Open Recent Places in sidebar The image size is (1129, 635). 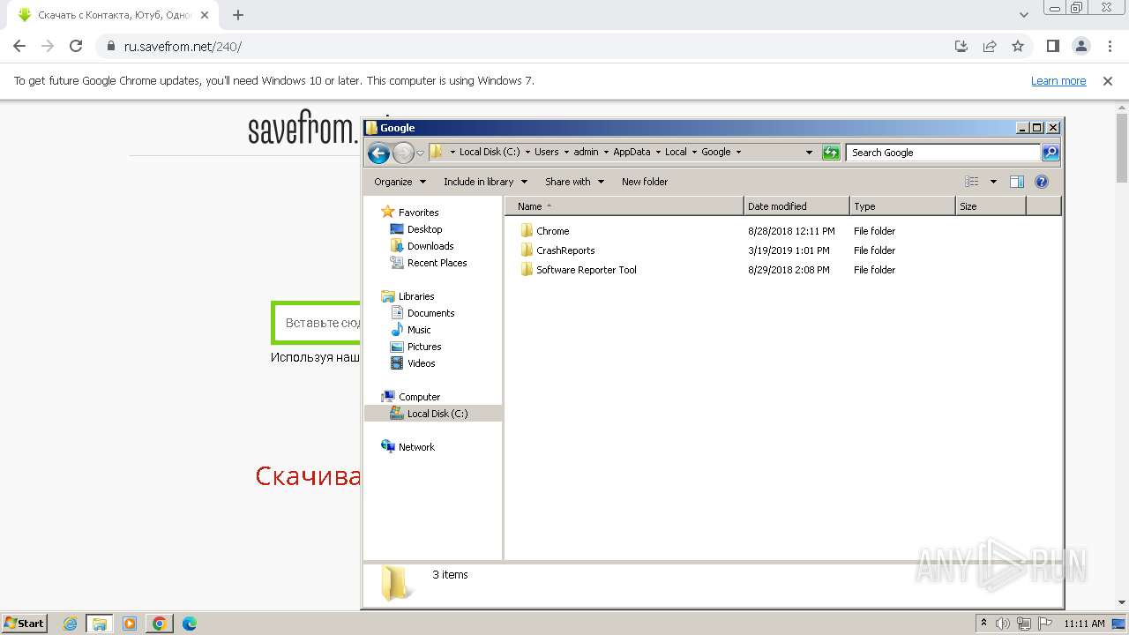pos(437,263)
